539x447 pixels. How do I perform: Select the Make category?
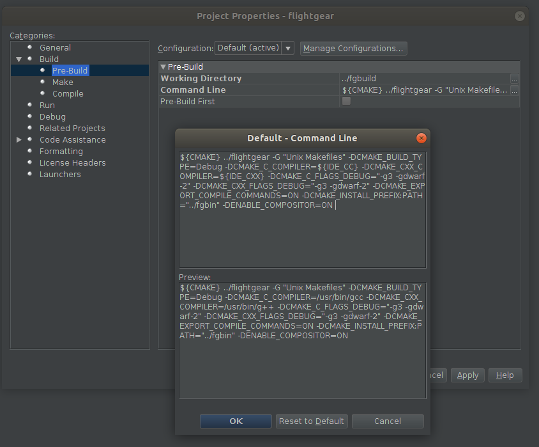[x=63, y=82]
